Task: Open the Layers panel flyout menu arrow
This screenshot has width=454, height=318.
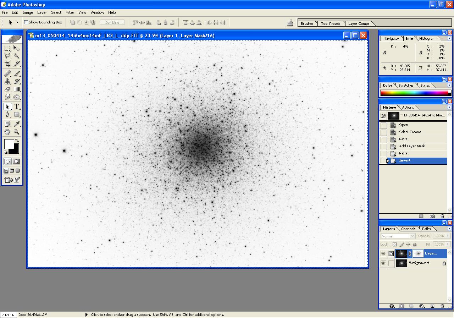Action: tap(449, 229)
